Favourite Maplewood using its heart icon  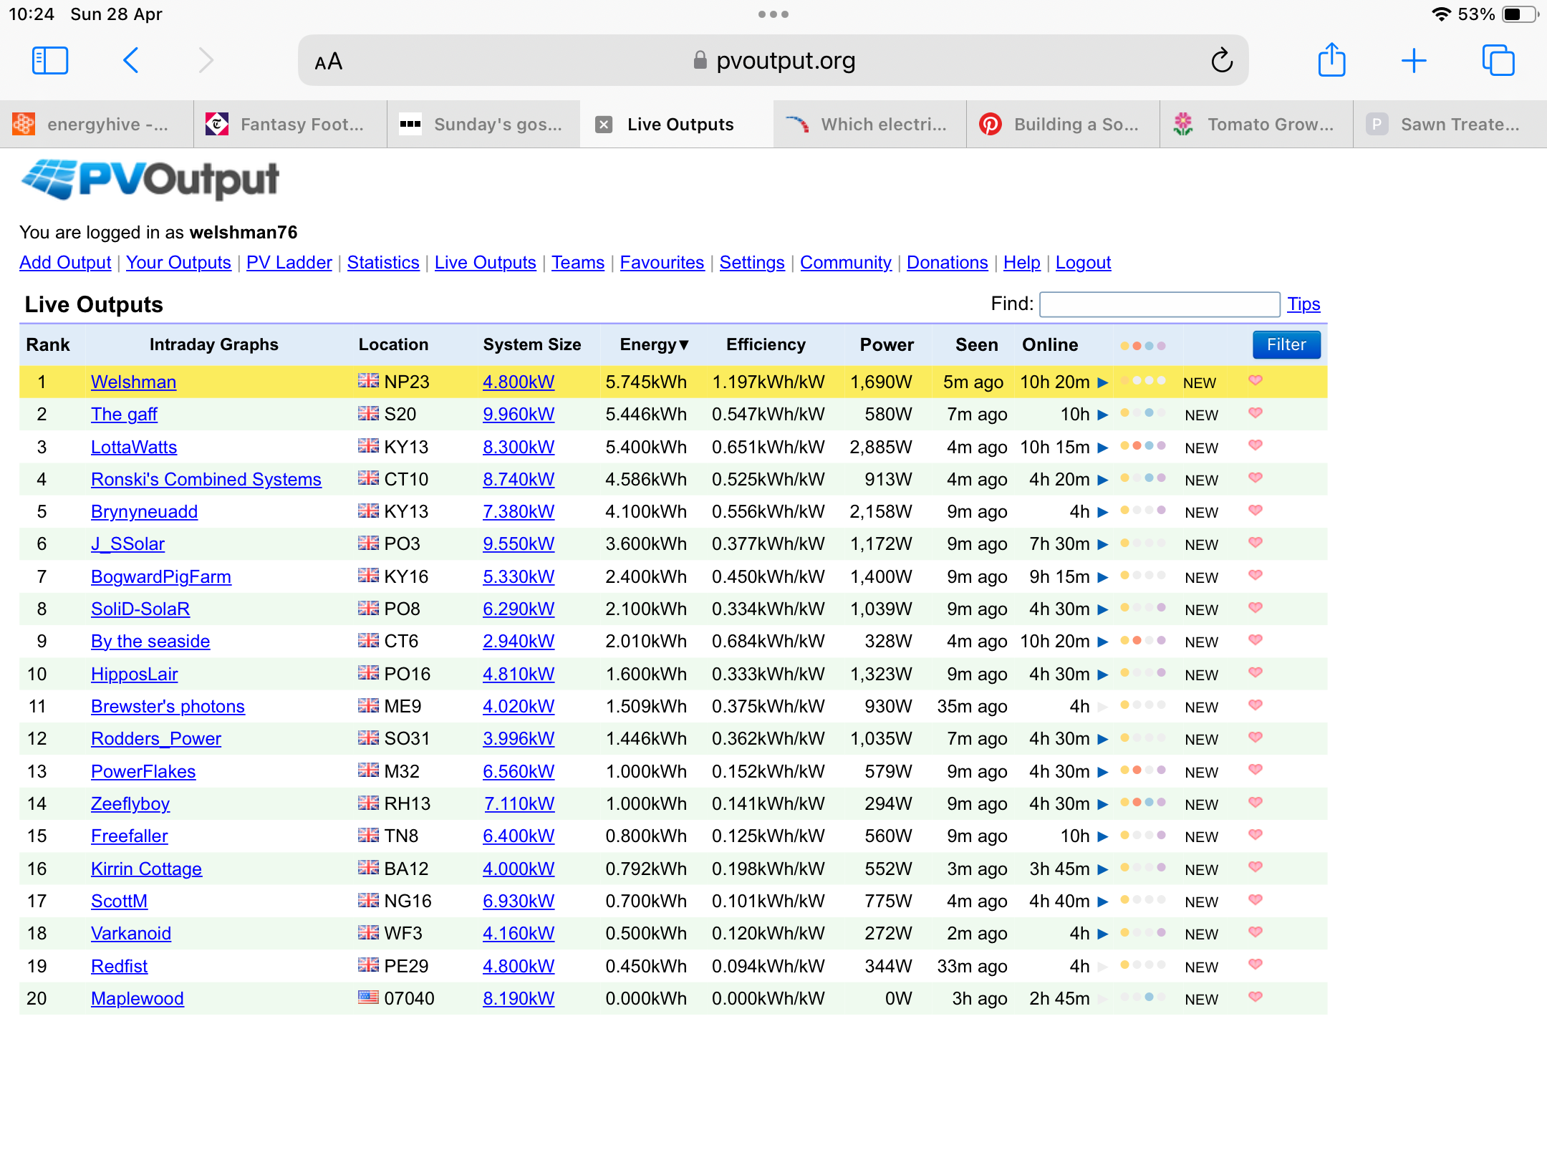pyautogui.click(x=1256, y=998)
